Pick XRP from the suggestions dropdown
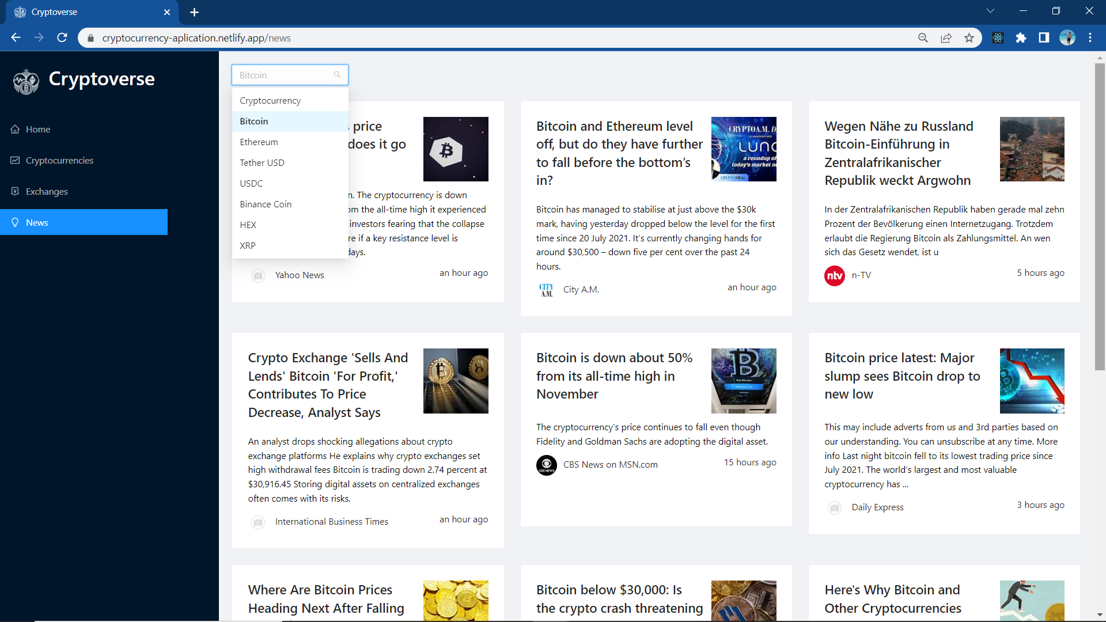 [x=248, y=245]
